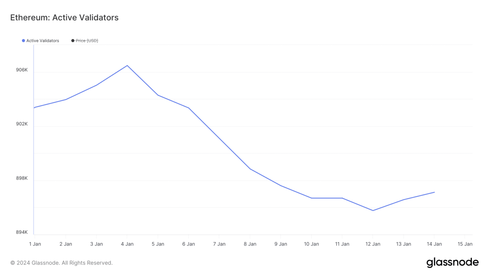Click the 902K y-axis label

22,124
